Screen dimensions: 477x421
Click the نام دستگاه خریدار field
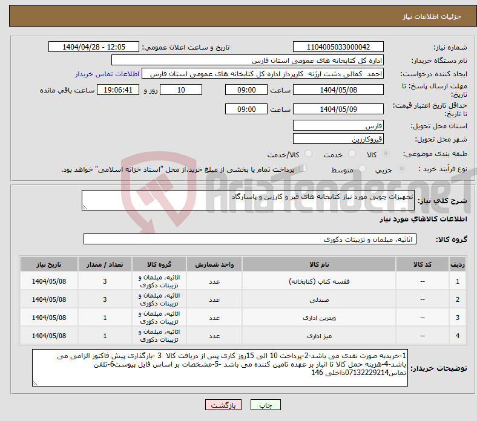click(247, 60)
